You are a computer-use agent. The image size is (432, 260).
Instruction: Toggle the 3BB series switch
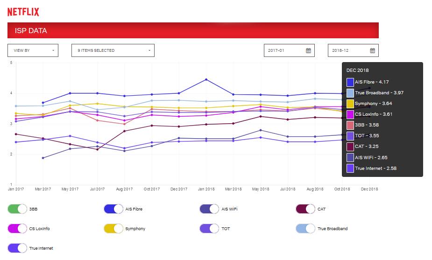[17, 209]
